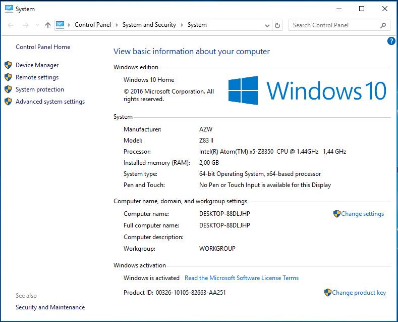The width and height of the screenshot is (398, 322).
Task: Click Change settings link
Action: (362, 214)
